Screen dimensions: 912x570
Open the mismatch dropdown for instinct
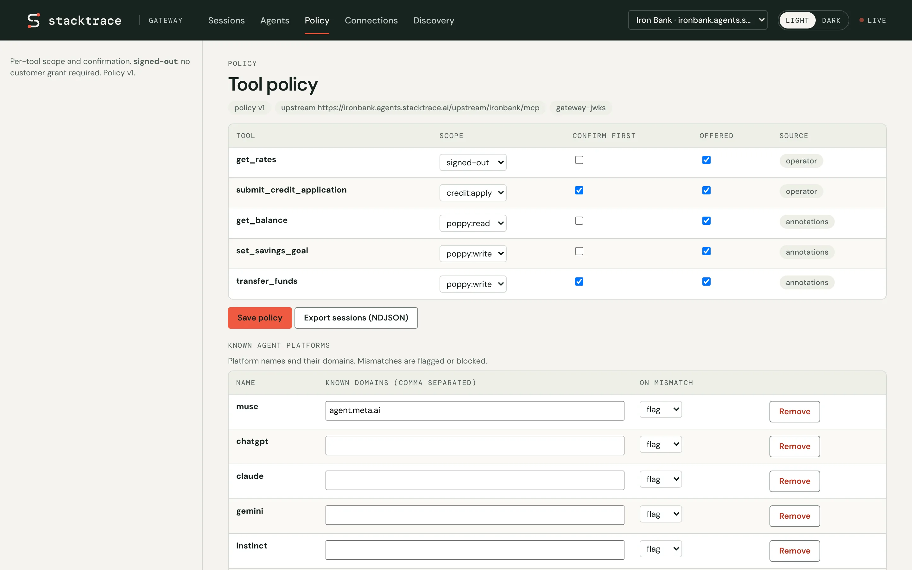660,549
